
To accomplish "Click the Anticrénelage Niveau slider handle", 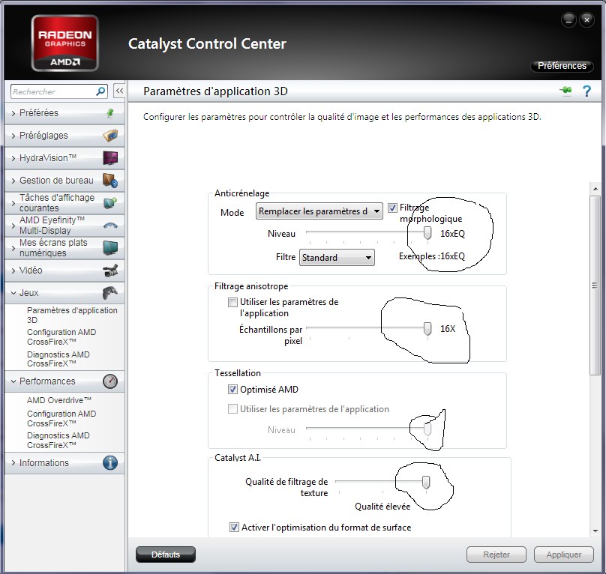I will [x=427, y=233].
